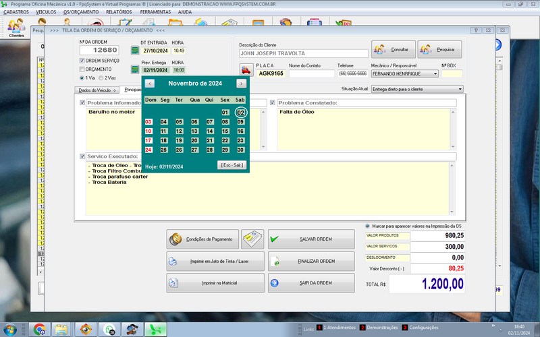This screenshot has height=337, width=540.
Task: Toggle the Problema Constatado checkbox
Action: pyautogui.click(x=273, y=102)
